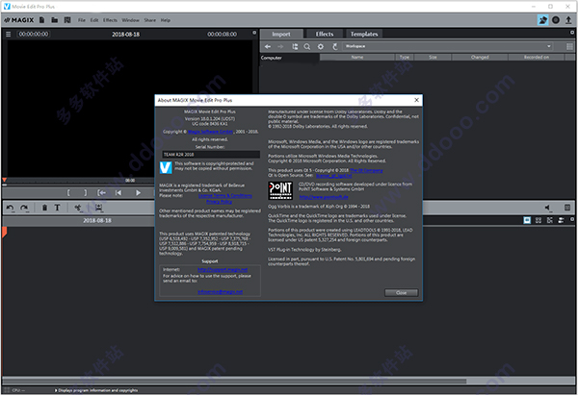Click the insert mode icon in edit toolbar

tap(99, 208)
